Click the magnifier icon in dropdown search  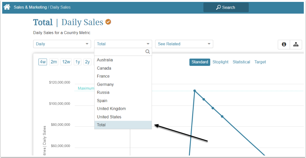(x=148, y=52)
